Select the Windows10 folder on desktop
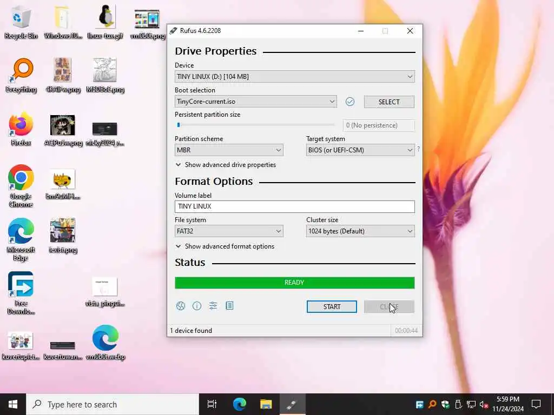Viewport: 554px width, 415px height. (x=63, y=22)
